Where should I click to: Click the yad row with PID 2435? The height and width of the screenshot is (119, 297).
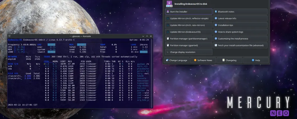tap(96, 93)
